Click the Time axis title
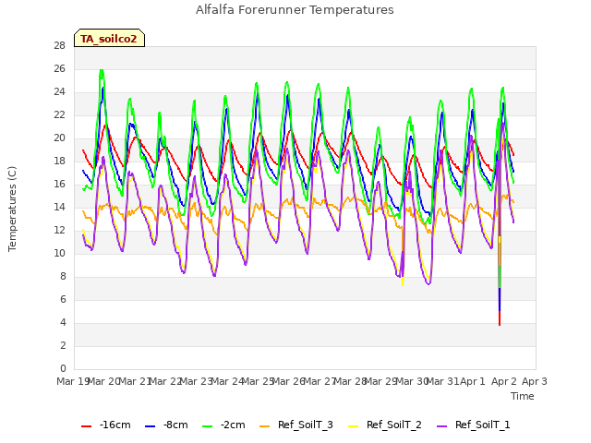 523,396
